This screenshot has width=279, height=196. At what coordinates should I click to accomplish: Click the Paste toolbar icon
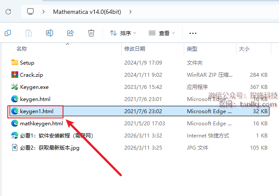(29, 33)
